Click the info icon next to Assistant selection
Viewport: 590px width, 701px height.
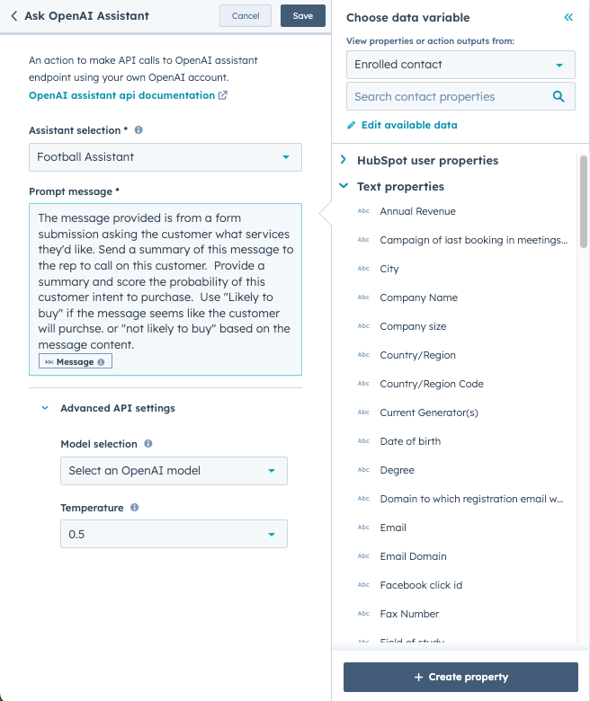pos(139,130)
